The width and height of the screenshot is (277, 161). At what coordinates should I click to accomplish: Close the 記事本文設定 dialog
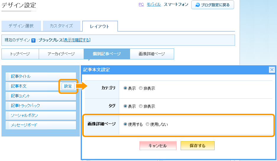point(272,70)
